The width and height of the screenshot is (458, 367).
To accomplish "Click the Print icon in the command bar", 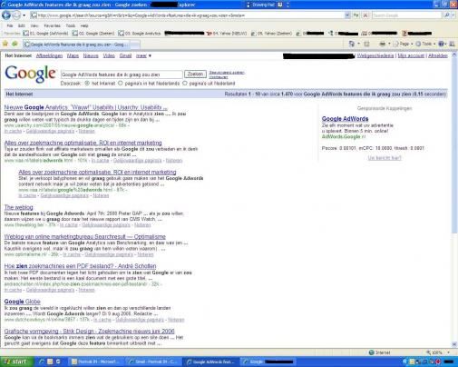I will 382,44.
